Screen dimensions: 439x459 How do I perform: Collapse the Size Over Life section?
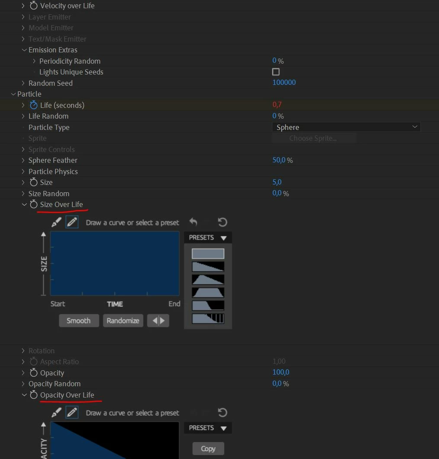click(x=24, y=204)
